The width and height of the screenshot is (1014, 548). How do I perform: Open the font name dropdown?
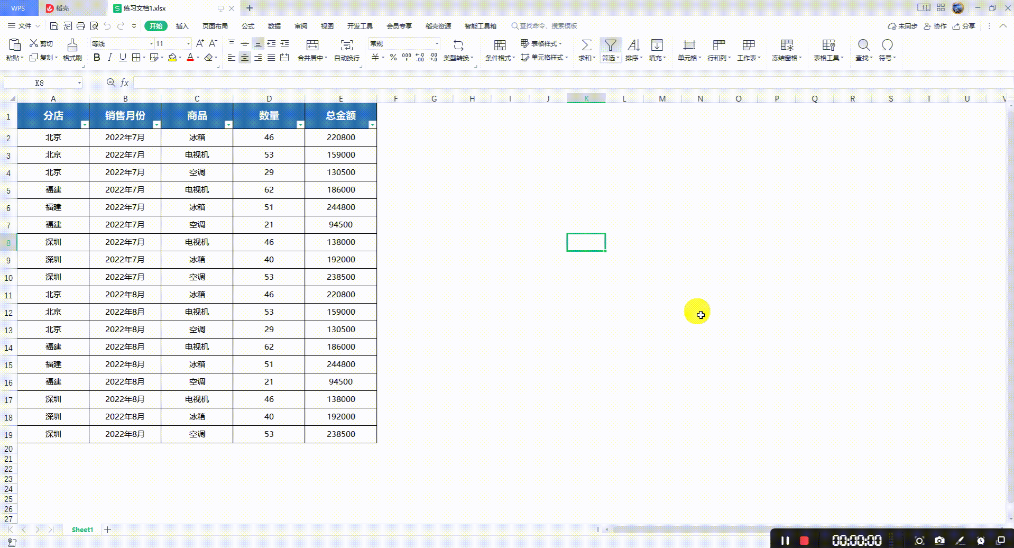tap(151, 43)
